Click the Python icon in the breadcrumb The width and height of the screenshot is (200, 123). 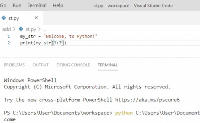click(21, 29)
